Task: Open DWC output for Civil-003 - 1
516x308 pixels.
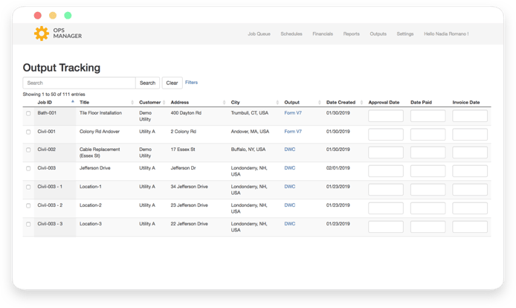Action: point(289,187)
